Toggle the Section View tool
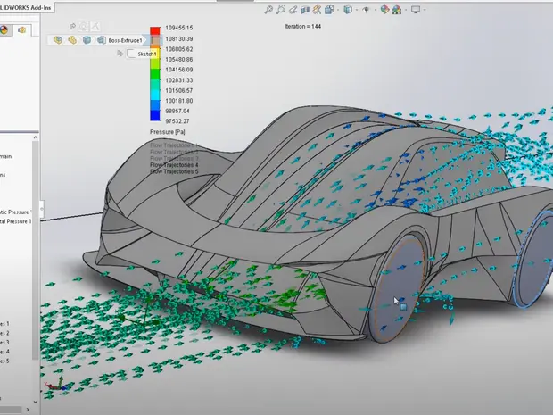The width and height of the screenshot is (553, 415). 305,10
